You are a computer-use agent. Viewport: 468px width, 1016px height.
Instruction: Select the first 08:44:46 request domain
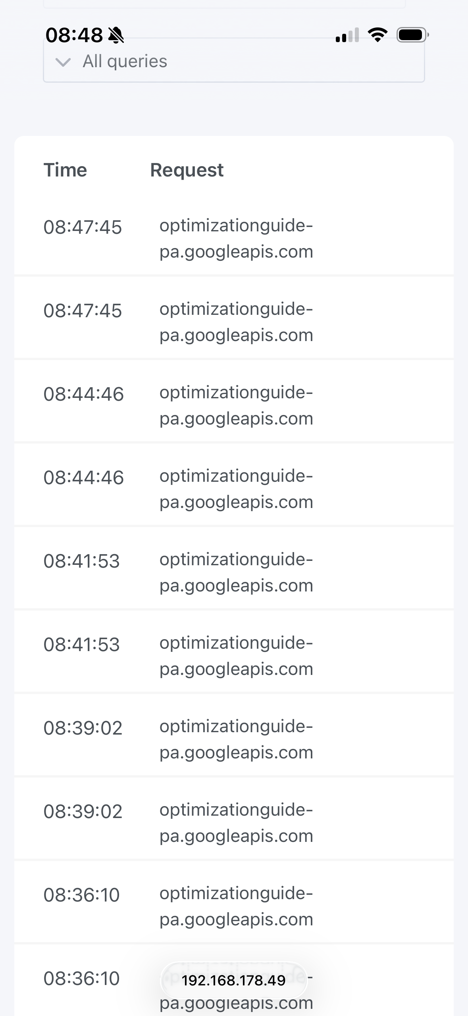click(x=236, y=405)
